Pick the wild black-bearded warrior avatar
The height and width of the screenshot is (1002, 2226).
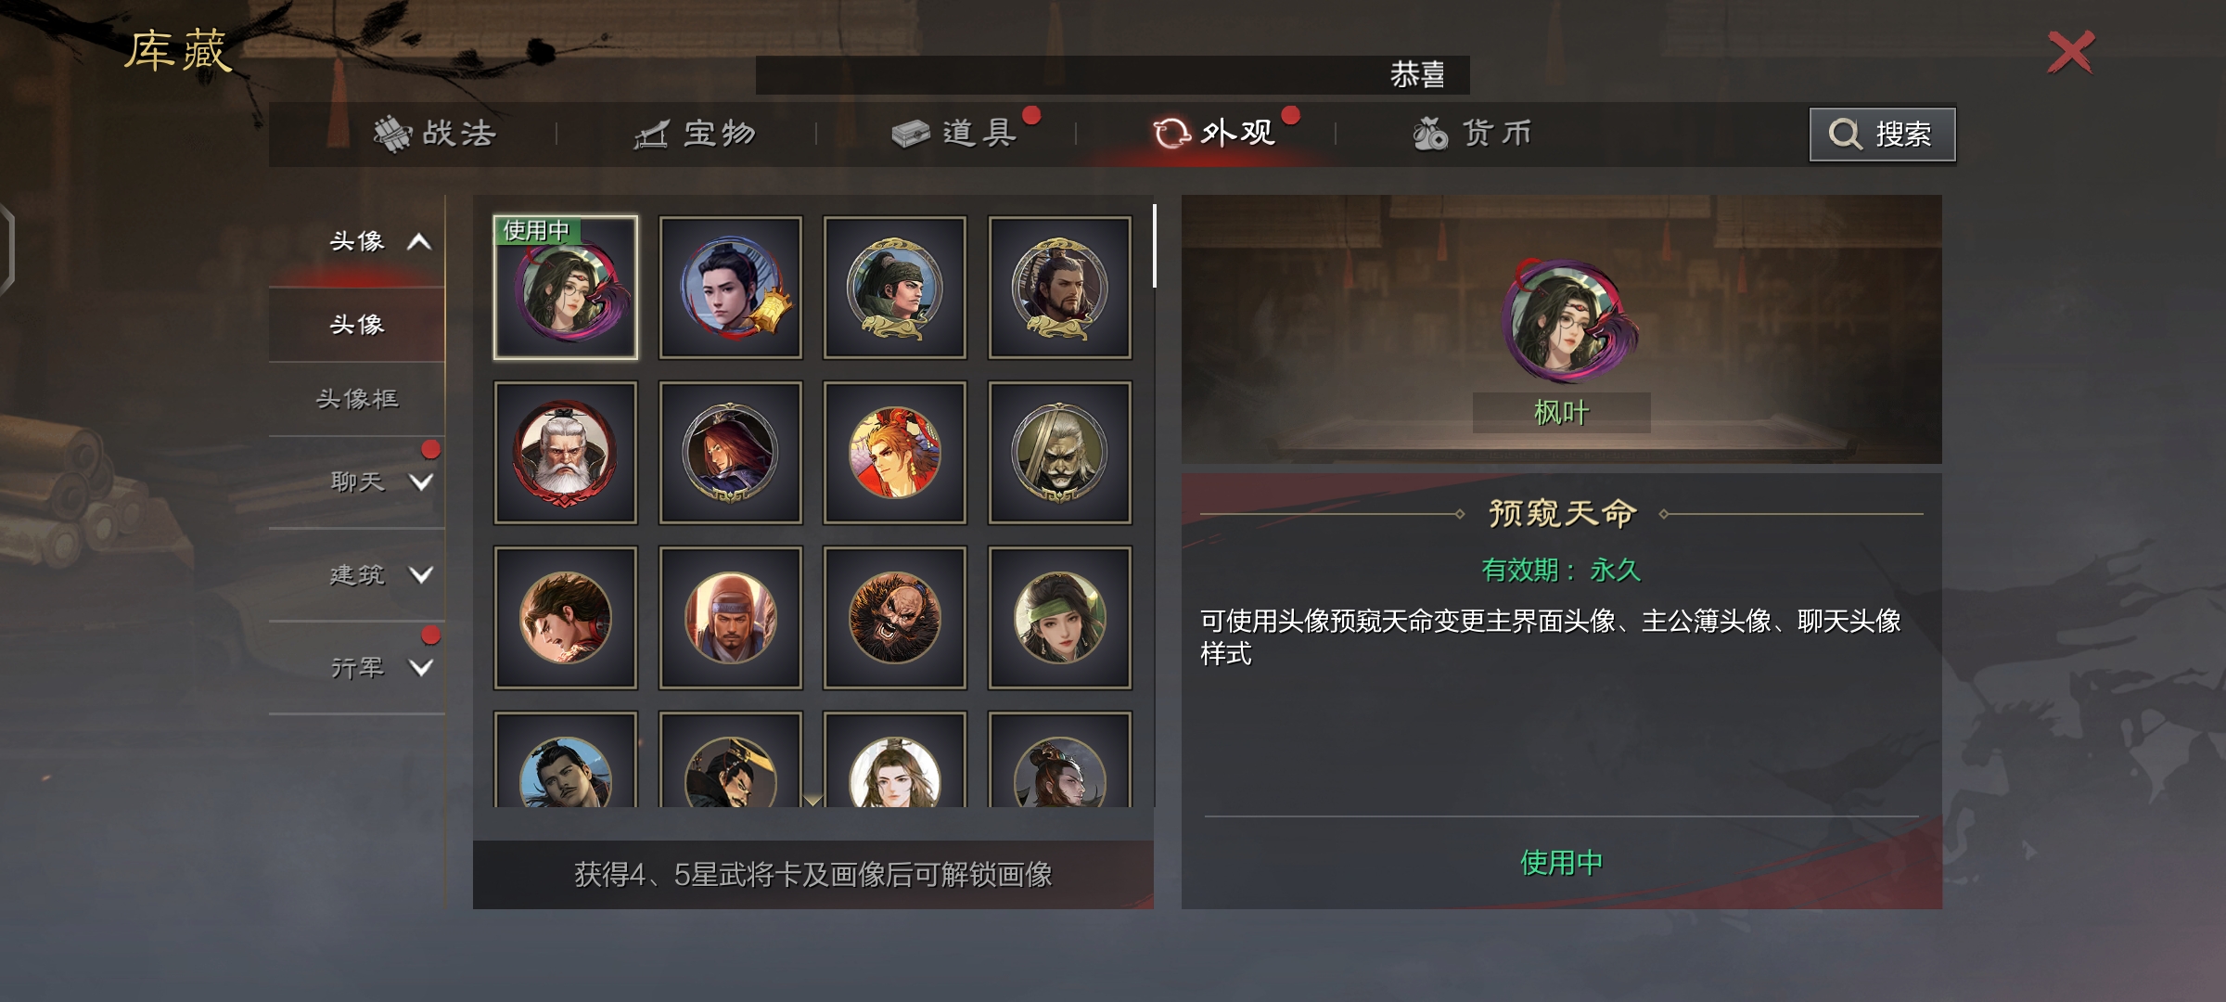(894, 618)
